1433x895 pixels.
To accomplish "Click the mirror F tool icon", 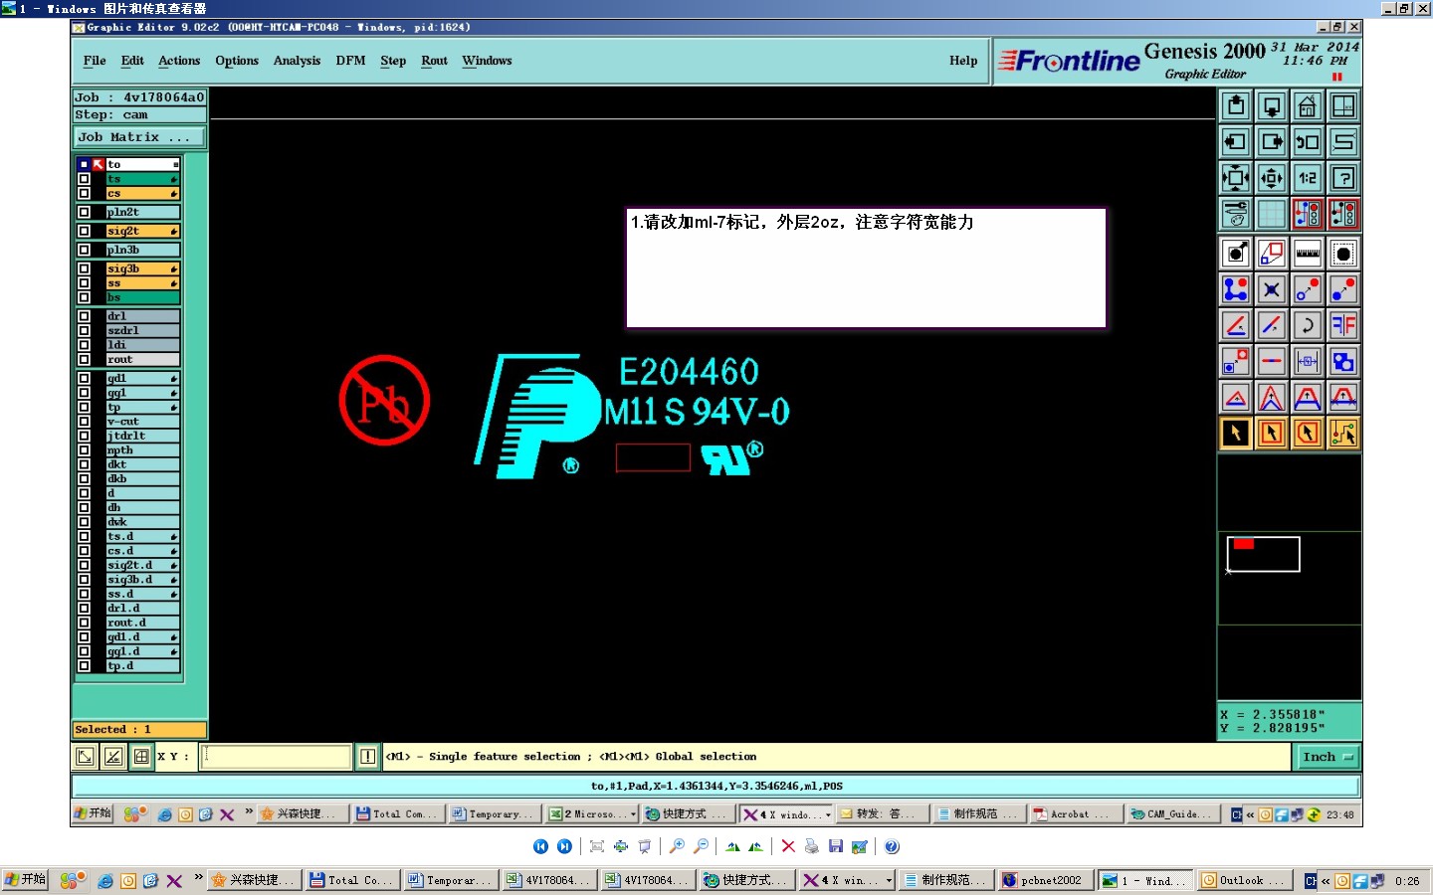I will coord(1343,325).
